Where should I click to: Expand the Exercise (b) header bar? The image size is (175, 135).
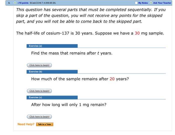pos(52,72)
